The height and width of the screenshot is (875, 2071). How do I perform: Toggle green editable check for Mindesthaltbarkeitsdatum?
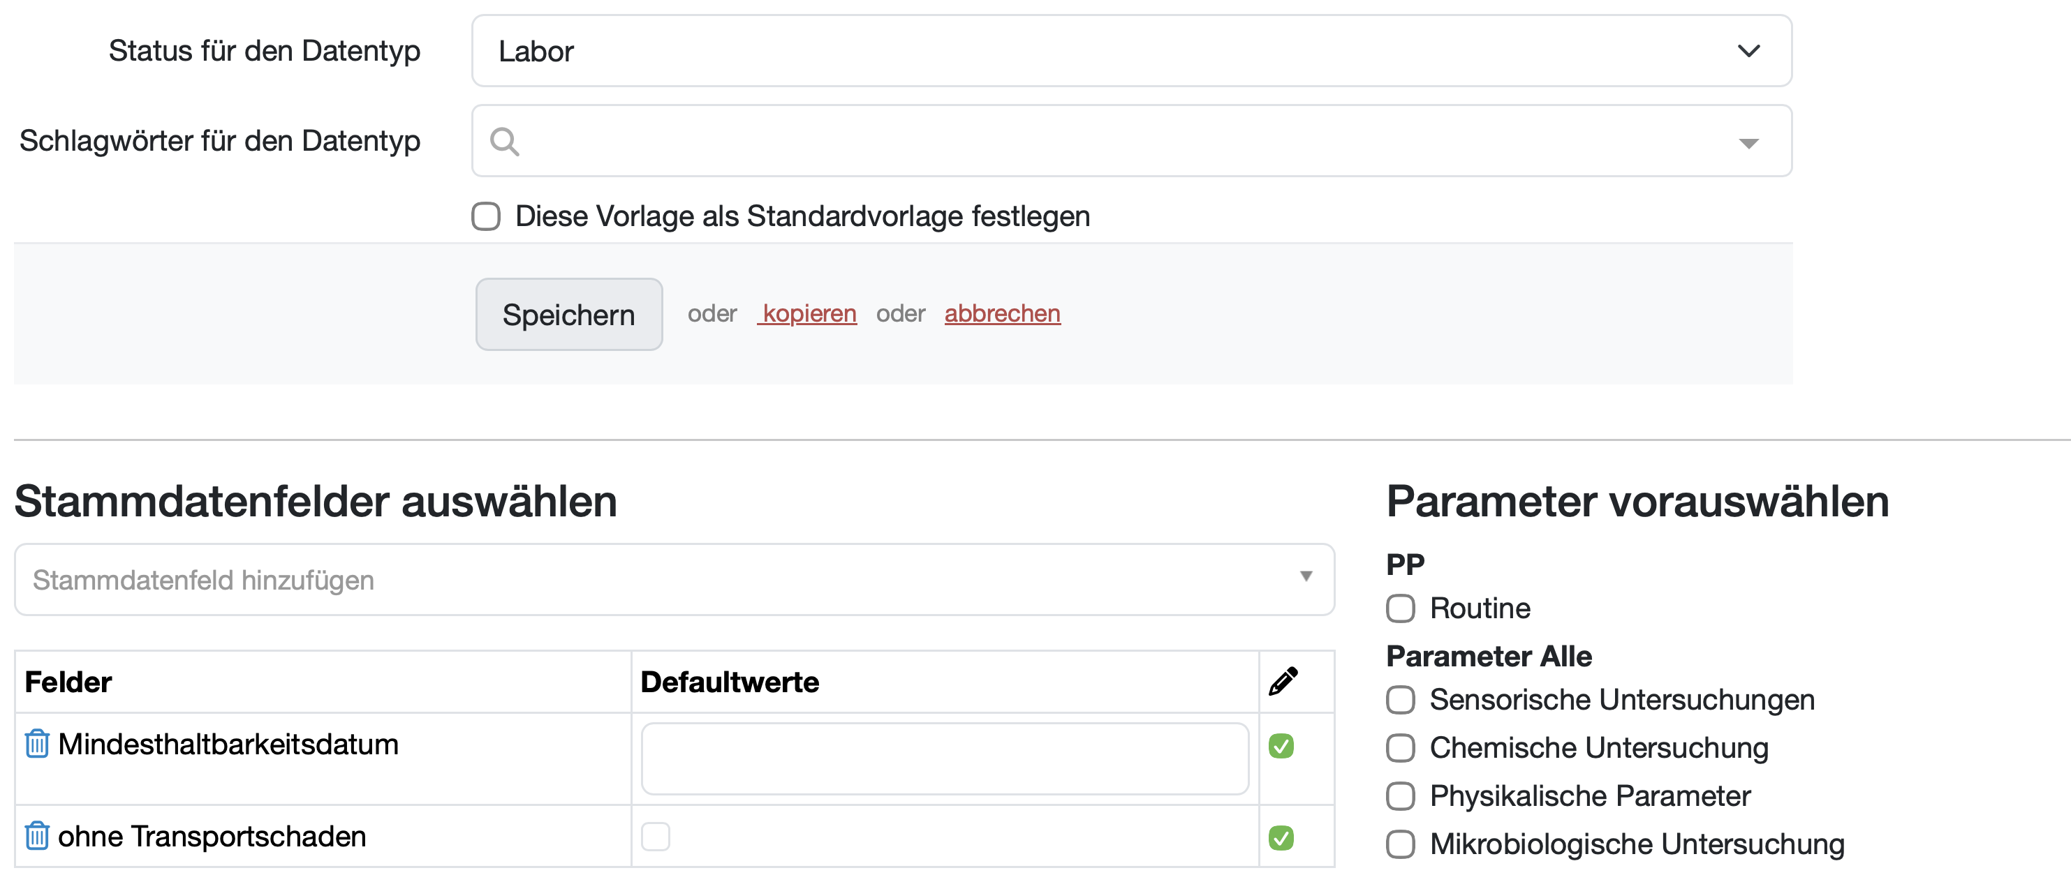coord(1281,746)
